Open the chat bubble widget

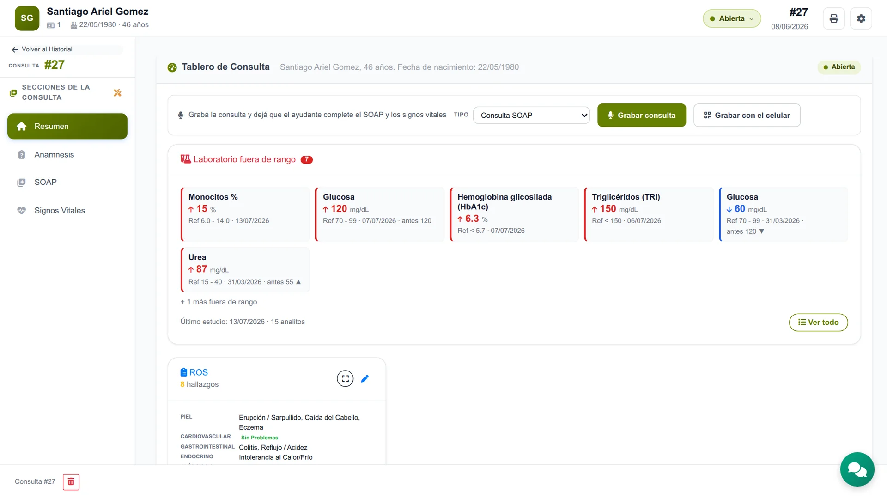857,469
